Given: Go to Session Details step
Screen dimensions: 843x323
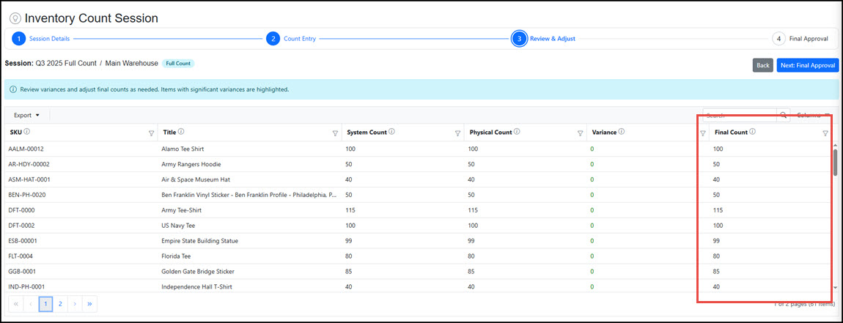Looking at the screenshot, I should pos(19,39).
